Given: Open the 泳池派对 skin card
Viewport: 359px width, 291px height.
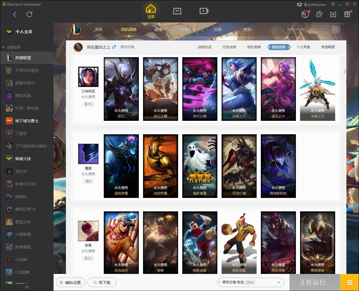Looking at the screenshot, I should (x=121, y=242).
